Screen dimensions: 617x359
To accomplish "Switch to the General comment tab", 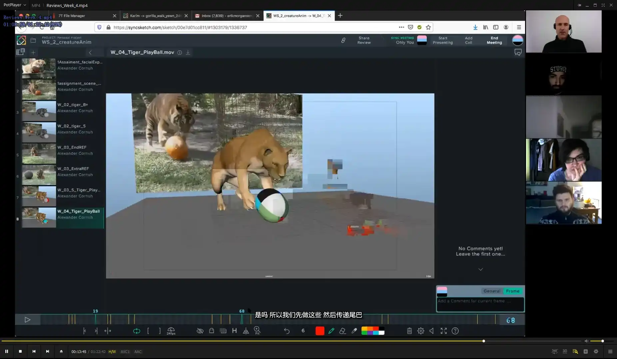I will [x=492, y=291].
